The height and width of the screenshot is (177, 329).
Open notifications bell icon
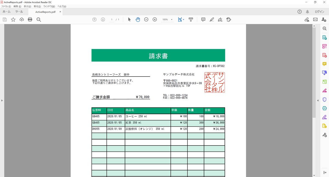coord(308,12)
